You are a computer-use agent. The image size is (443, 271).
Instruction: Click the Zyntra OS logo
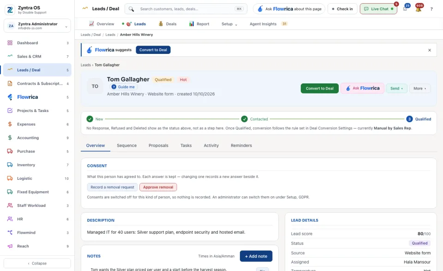pyautogui.click(x=10, y=10)
